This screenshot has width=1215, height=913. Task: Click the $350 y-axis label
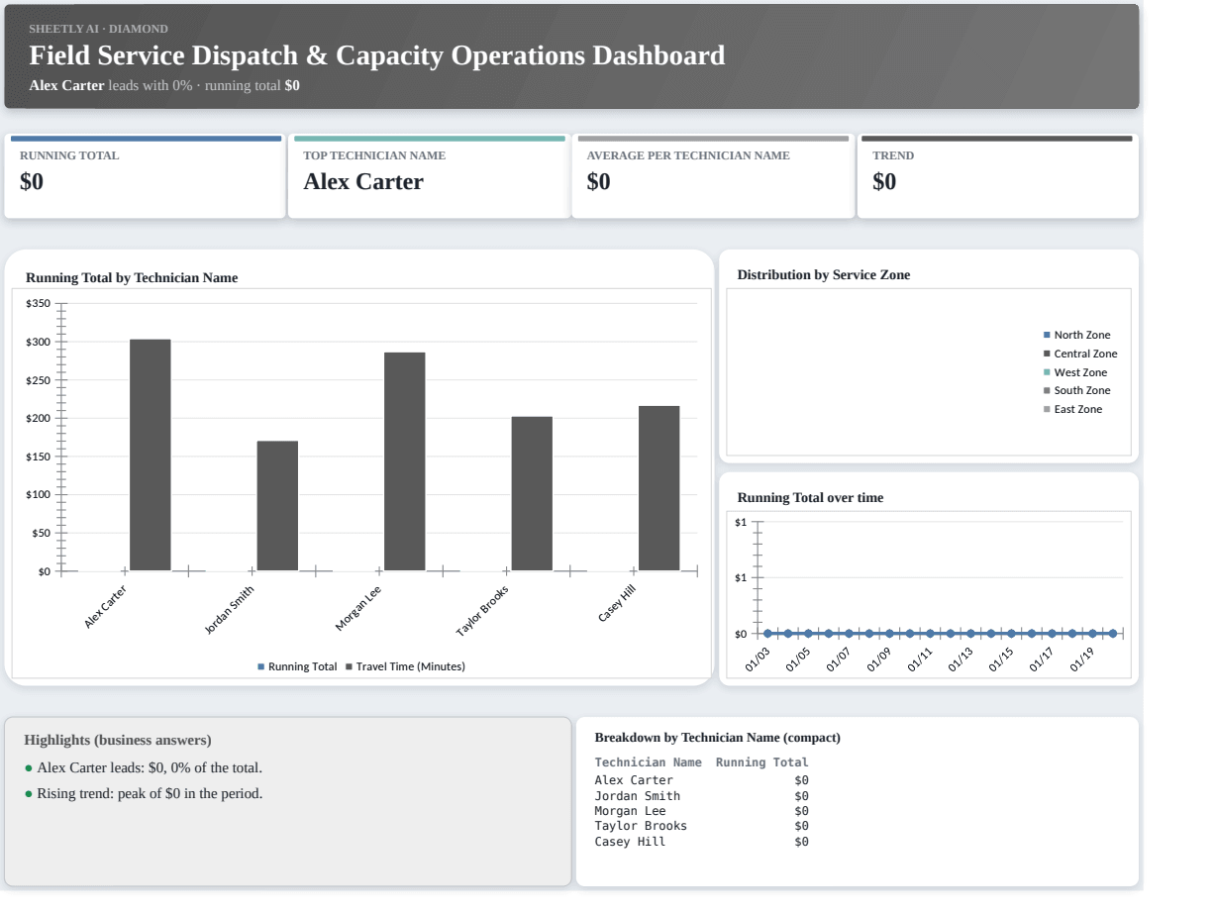[x=40, y=303]
